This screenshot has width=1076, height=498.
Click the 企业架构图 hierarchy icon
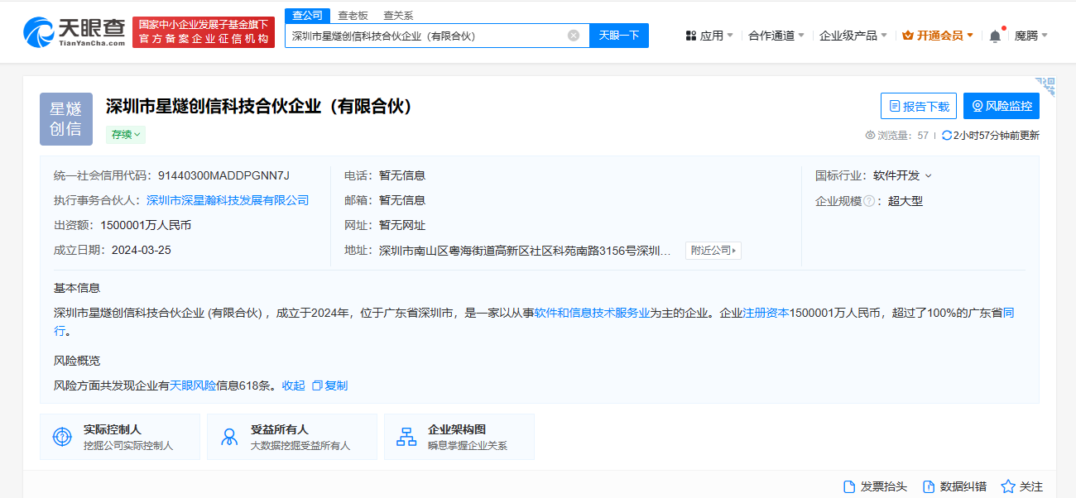tap(406, 437)
